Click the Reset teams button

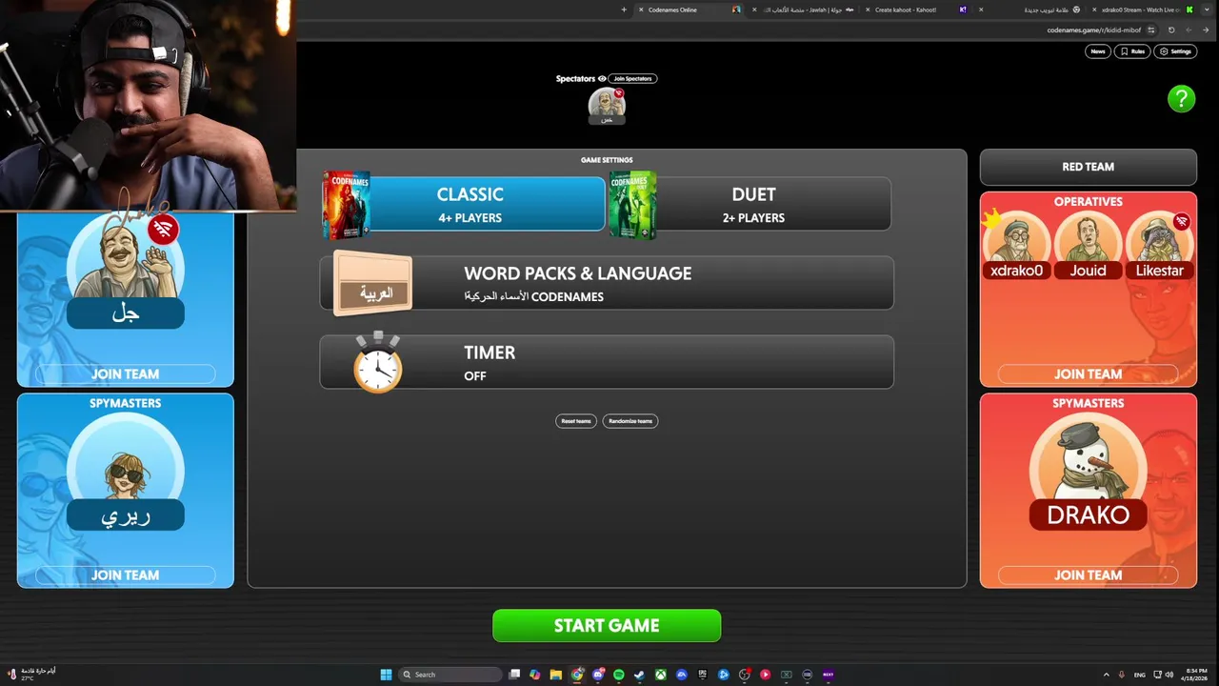576,421
